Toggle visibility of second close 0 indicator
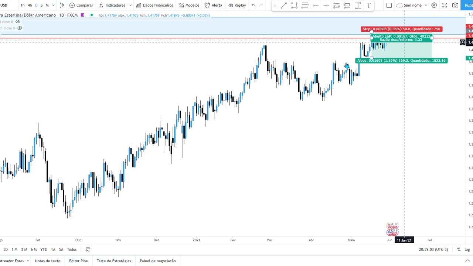473x266 pixels. tap(20, 28)
